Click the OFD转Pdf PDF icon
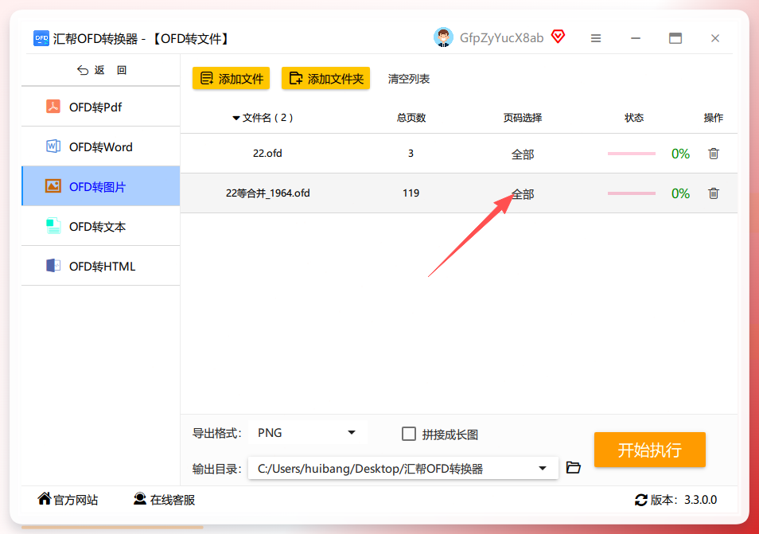759x534 pixels. 53,107
